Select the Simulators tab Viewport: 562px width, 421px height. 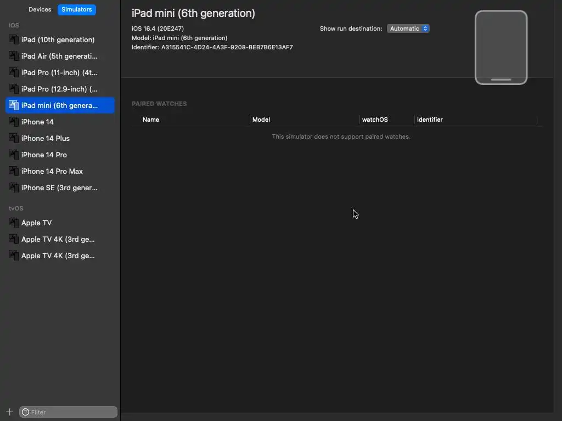pos(77,9)
